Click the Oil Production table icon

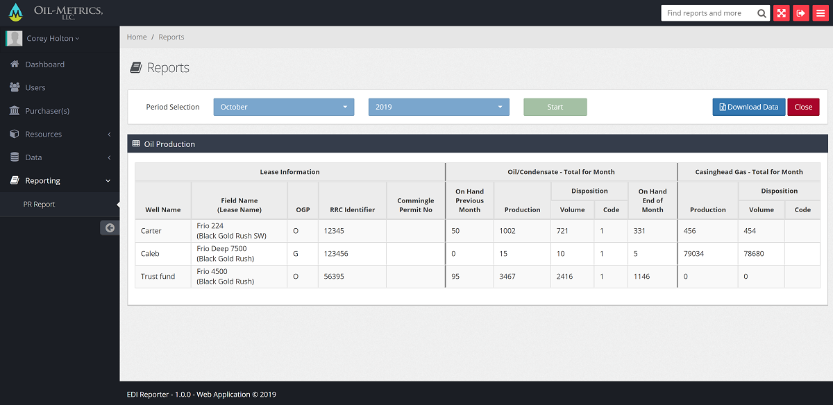click(136, 144)
